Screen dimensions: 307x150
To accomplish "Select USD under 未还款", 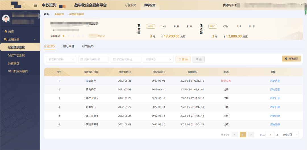I will [x=213, y=26].
